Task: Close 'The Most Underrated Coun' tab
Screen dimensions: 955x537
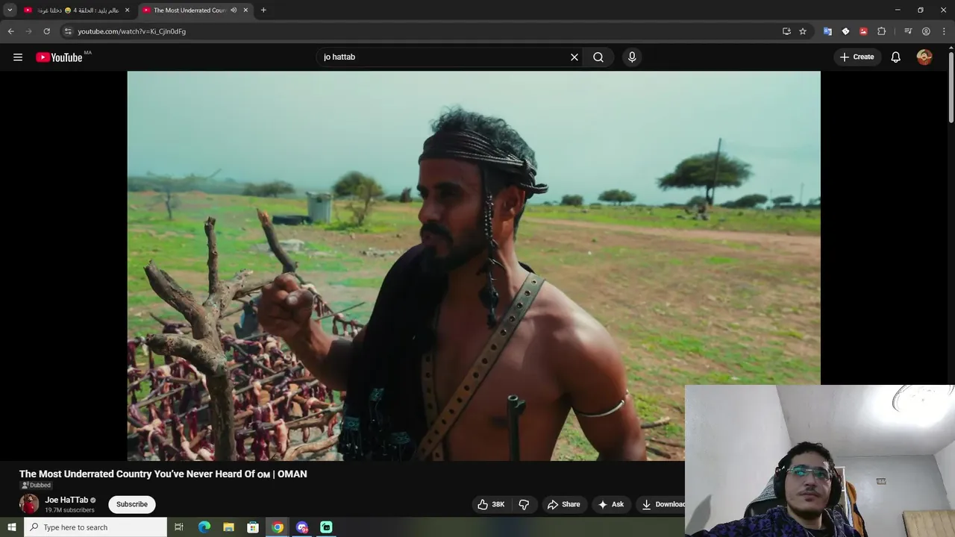Action: tap(245, 10)
